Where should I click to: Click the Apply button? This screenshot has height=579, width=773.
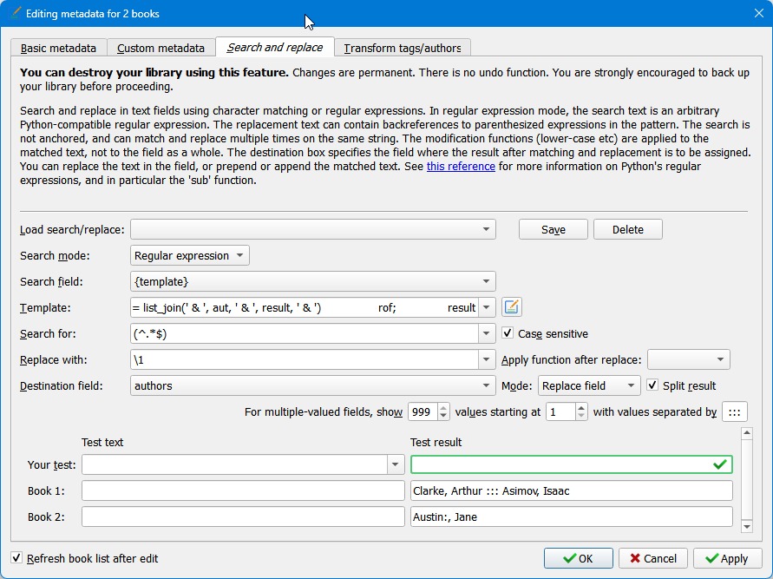point(727,558)
